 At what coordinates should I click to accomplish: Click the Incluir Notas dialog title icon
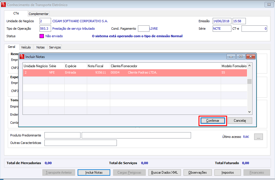point(22,57)
